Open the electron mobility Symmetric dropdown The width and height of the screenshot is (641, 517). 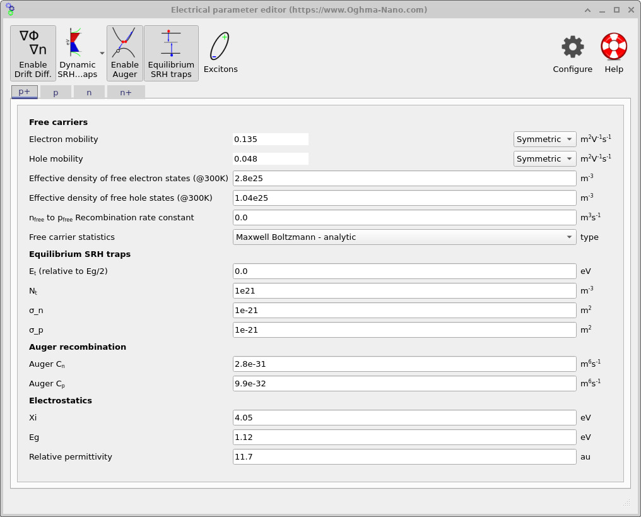click(x=544, y=139)
